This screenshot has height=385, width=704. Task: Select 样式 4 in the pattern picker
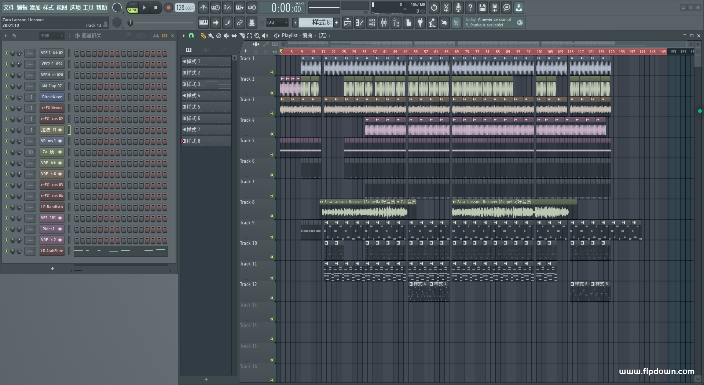[206, 96]
